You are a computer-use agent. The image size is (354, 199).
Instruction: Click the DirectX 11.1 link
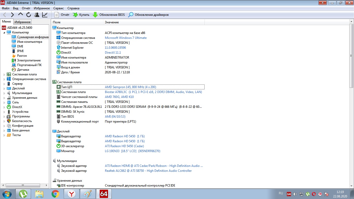pyautogui.click(x=113, y=53)
